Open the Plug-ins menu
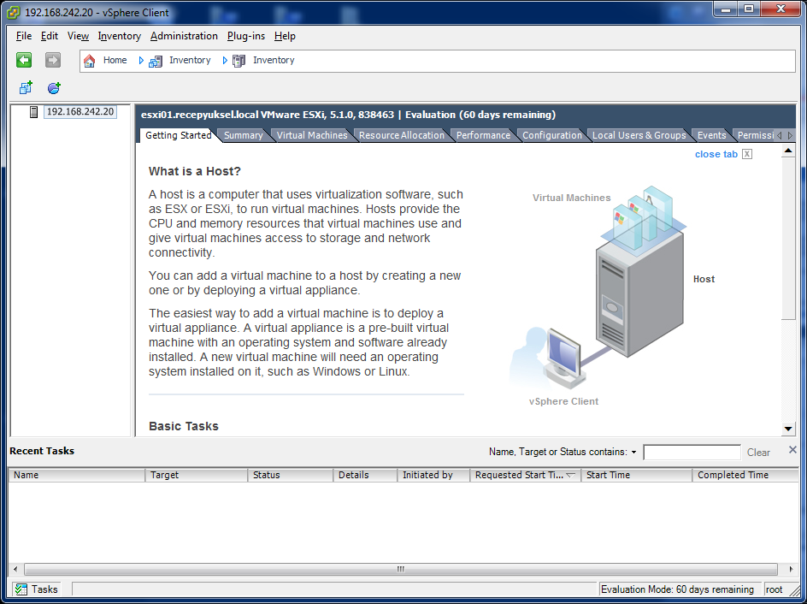The width and height of the screenshot is (807, 604). point(246,36)
